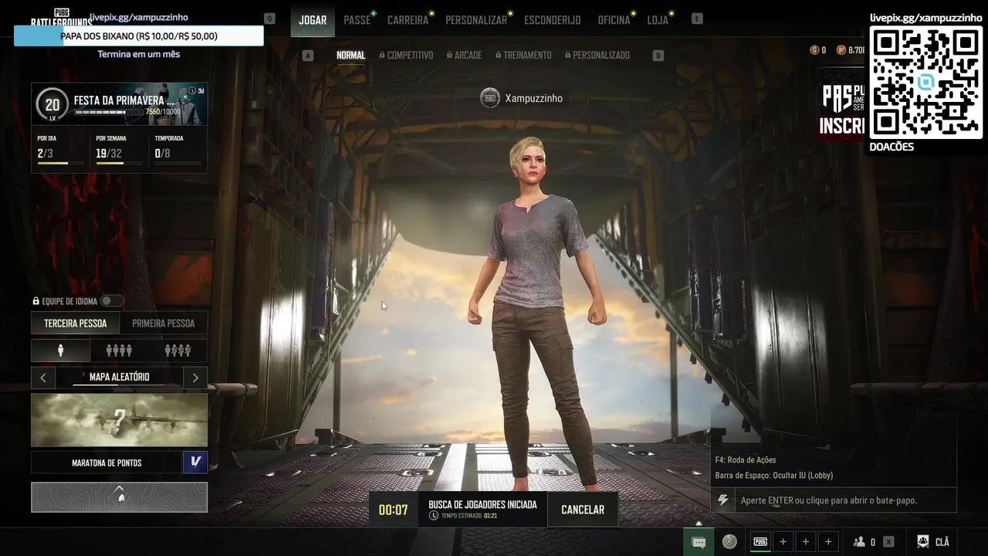Click the Por Dia 2/3 progress bar
Viewport: 988px width, 556px height.
60,163
